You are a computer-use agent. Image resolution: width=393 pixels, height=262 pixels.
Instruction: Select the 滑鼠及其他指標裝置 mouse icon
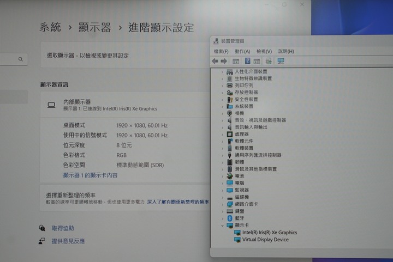(x=230, y=169)
